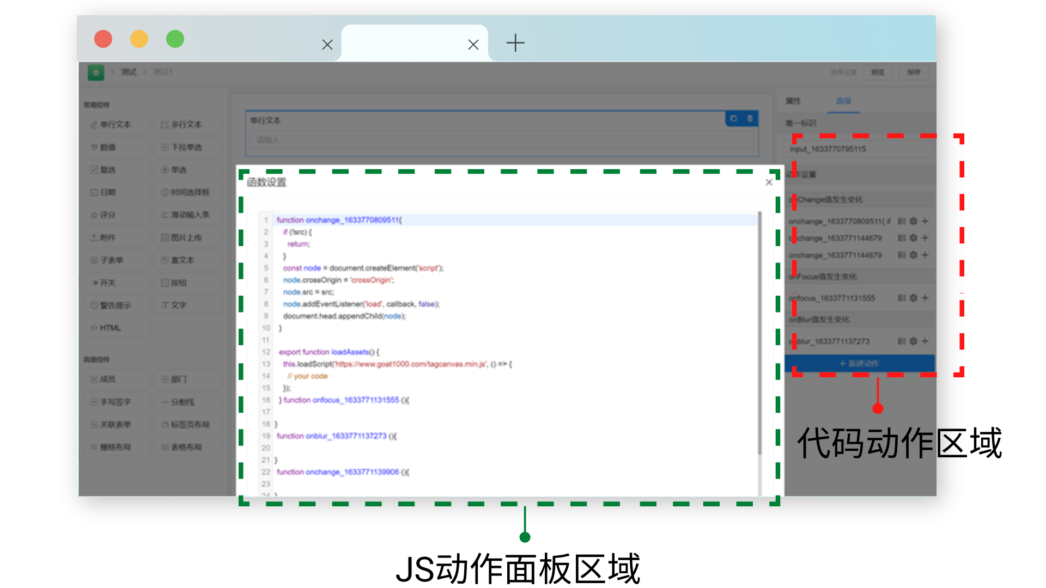This screenshot has height=588, width=1046.
Task: Click the copy icon on the 单行文本 field
Action: [734, 119]
